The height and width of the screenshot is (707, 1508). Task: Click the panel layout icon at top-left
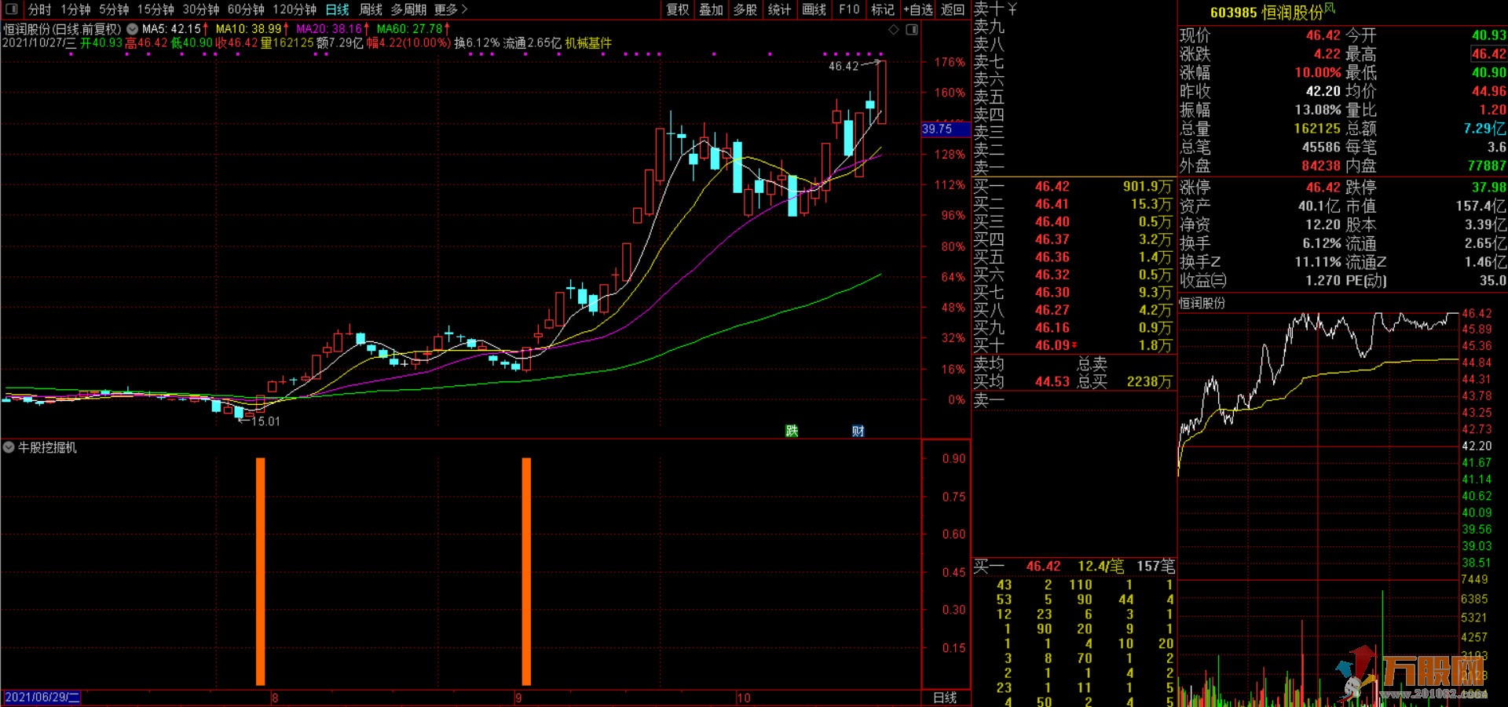(x=12, y=9)
